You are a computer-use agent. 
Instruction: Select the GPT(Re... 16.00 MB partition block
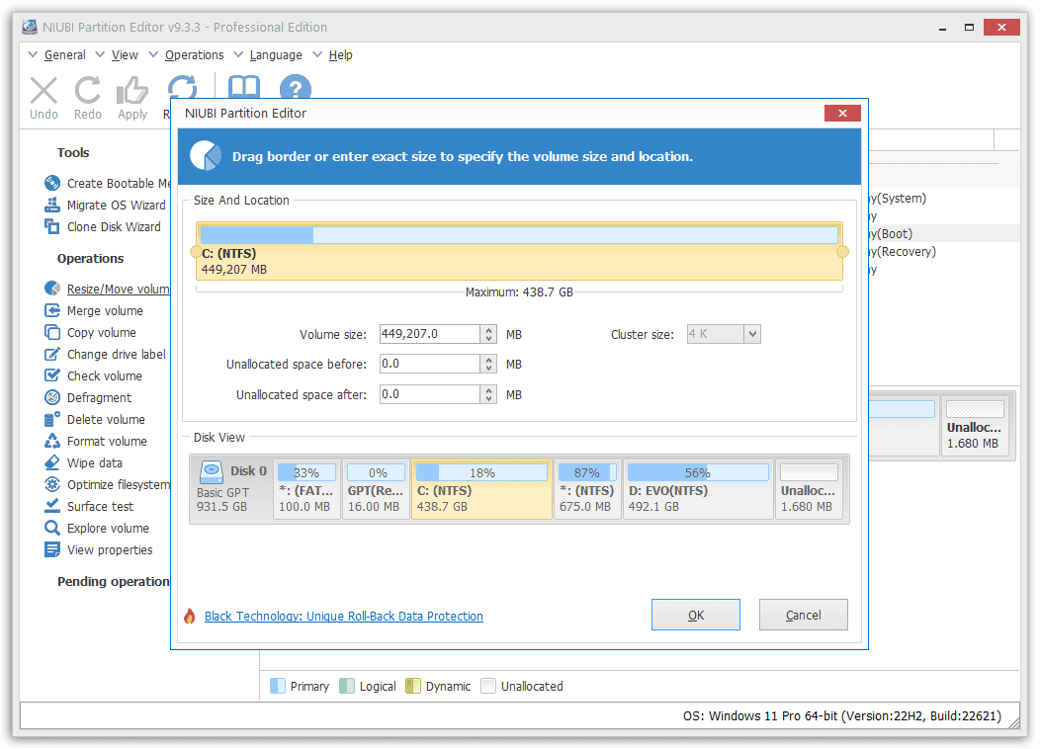coord(376,489)
